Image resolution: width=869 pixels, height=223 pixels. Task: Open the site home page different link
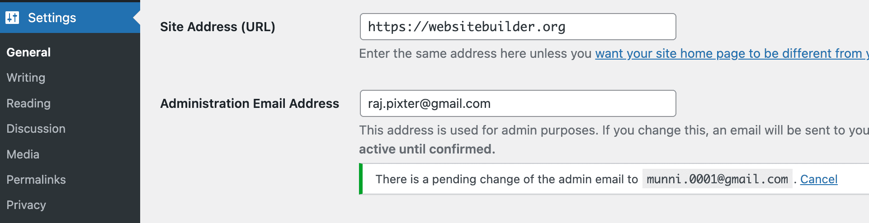(x=732, y=53)
